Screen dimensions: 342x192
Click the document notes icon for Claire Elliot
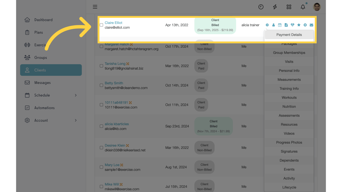click(x=286, y=25)
